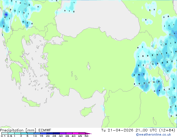Screen dimensions: 177x137
Task: Click legend label '0.1'
Action: pos(3,136)
